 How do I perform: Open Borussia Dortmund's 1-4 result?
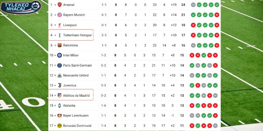(104, 125)
